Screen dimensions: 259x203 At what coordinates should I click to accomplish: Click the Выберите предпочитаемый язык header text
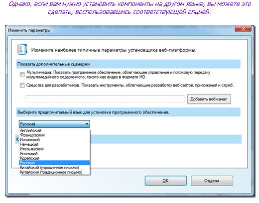tap(93, 112)
